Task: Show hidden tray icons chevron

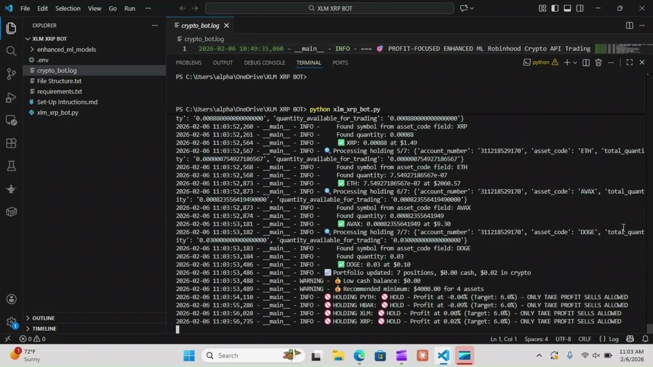Action: click(x=539, y=355)
